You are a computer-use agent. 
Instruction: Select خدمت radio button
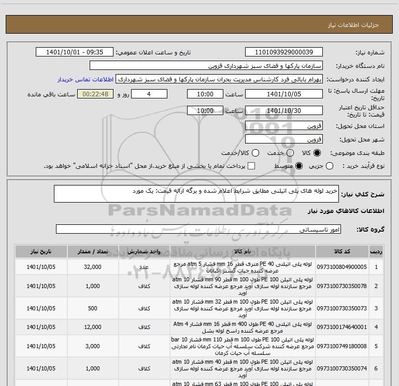click(x=290, y=153)
